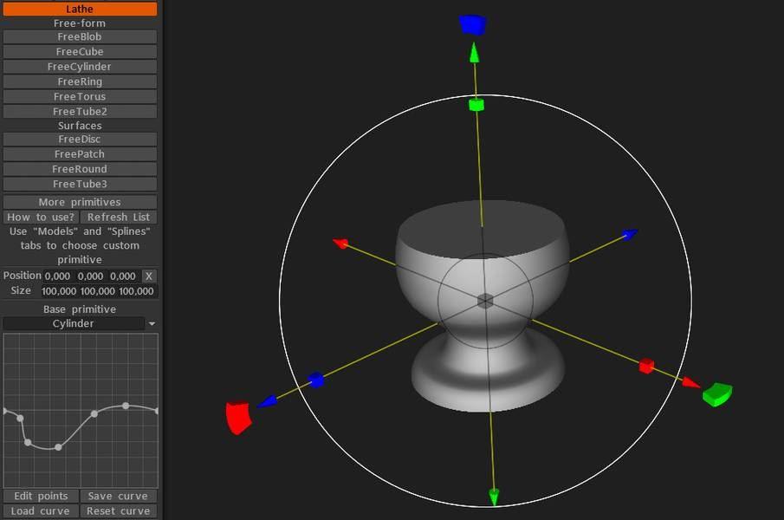Click the large green handle at far right

tap(716, 394)
